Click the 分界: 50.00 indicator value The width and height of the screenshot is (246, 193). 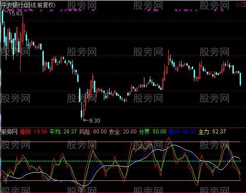(x=153, y=132)
